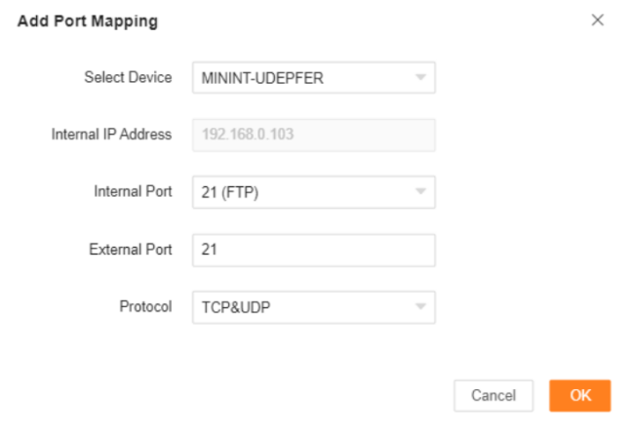Click the Add Port Mapping title text
Image resolution: width=629 pixels, height=434 pixels.
point(88,20)
